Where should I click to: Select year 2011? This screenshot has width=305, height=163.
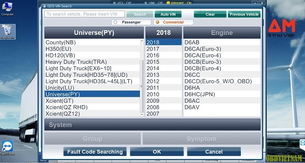(163, 88)
